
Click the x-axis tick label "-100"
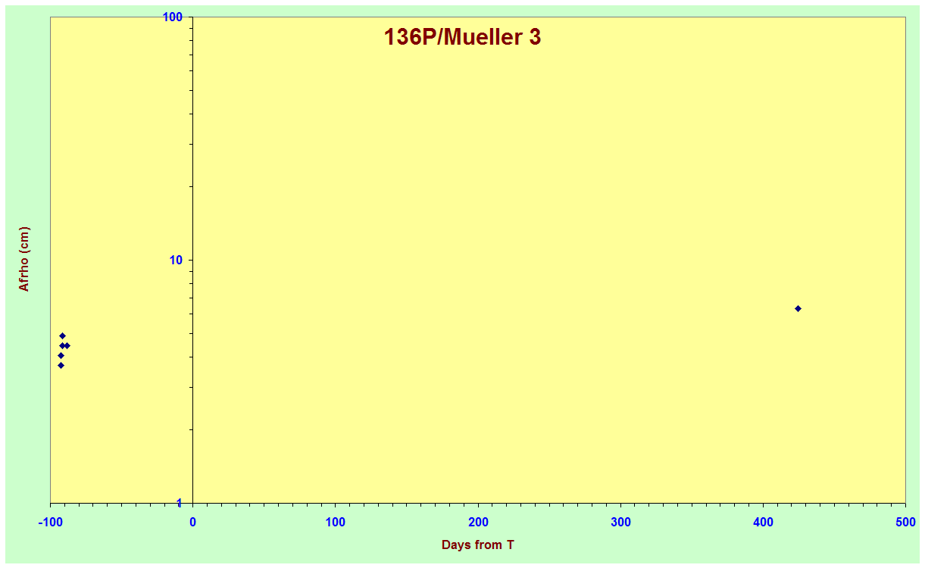coord(50,523)
